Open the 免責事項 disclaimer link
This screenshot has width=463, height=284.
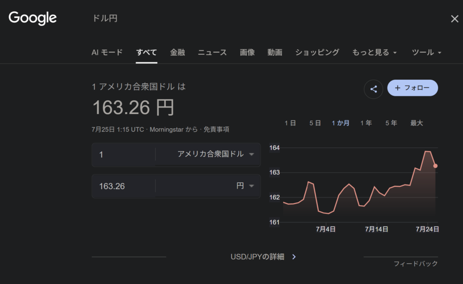tap(216, 129)
